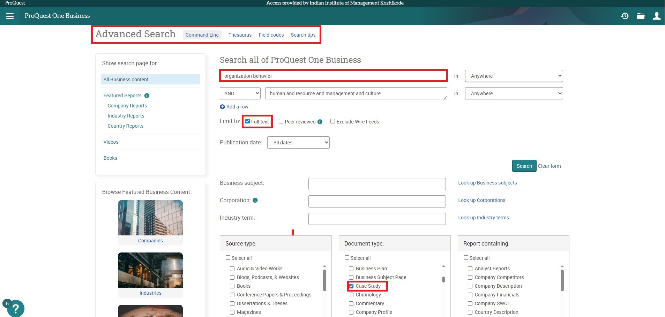Open recent searches history icon

[x=625, y=16]
